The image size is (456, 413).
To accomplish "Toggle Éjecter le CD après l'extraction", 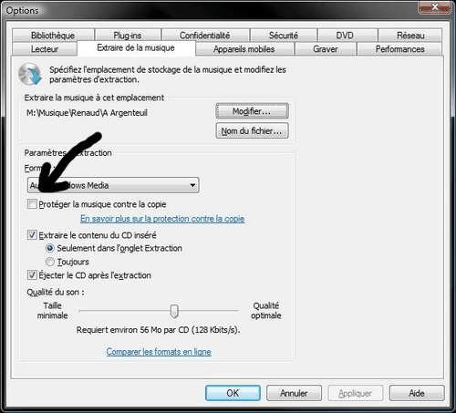I will 32,275.
